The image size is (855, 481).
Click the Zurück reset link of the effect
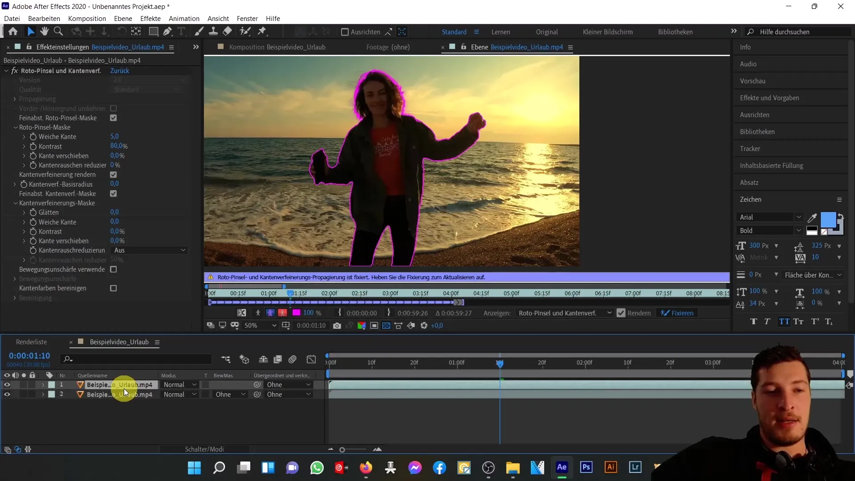tap(120, 71)
